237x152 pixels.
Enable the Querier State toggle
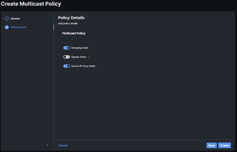(x=67, y=57)
